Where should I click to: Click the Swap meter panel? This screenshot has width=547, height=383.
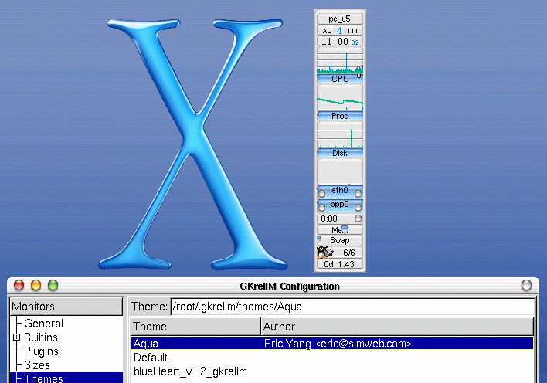pyautogui.click(x=339, y=240)
